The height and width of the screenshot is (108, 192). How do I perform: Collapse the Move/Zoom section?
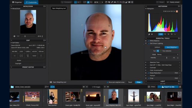[11, 9]
